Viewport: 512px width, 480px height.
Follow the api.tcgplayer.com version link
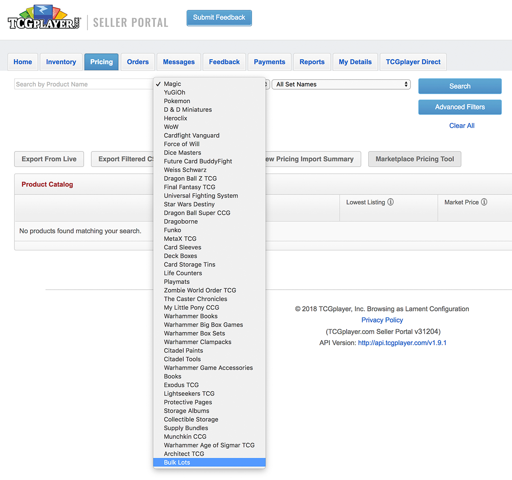(x=402, y=343)
